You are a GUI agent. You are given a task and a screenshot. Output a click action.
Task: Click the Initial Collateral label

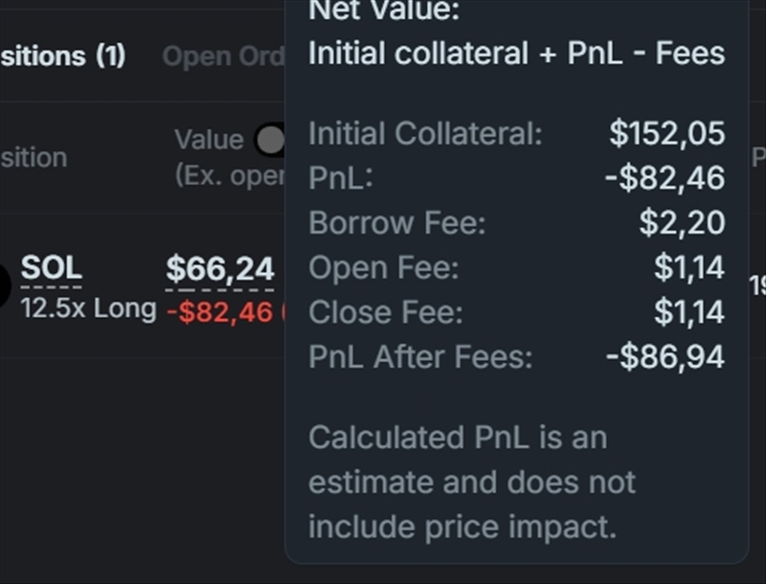click(x=425, y=134)
